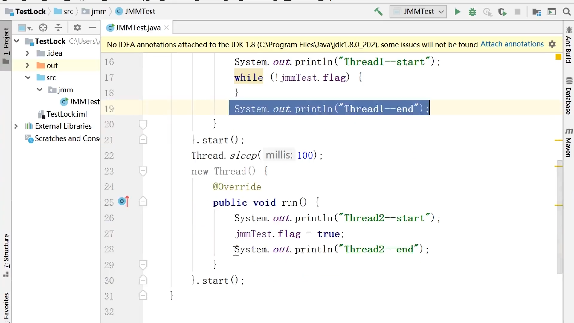
Task: Toggle code fold marker on line 23
Action: 143,171
